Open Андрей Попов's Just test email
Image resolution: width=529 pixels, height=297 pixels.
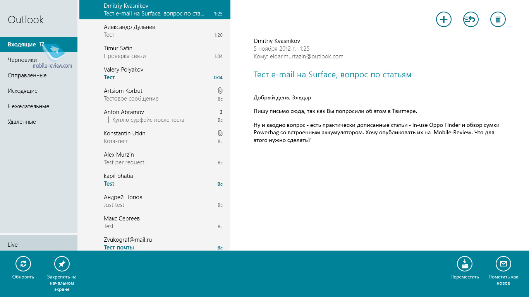(x=155, y=201)
